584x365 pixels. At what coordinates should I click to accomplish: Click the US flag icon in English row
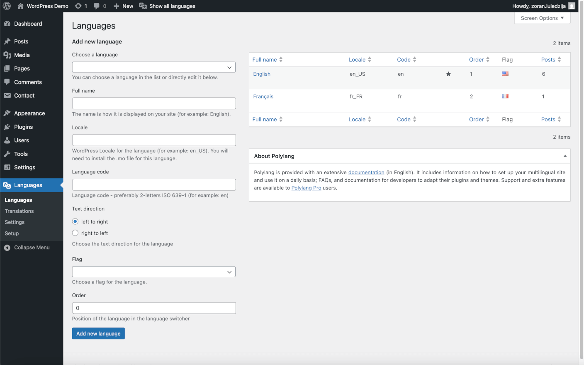(x=505, y=74)
